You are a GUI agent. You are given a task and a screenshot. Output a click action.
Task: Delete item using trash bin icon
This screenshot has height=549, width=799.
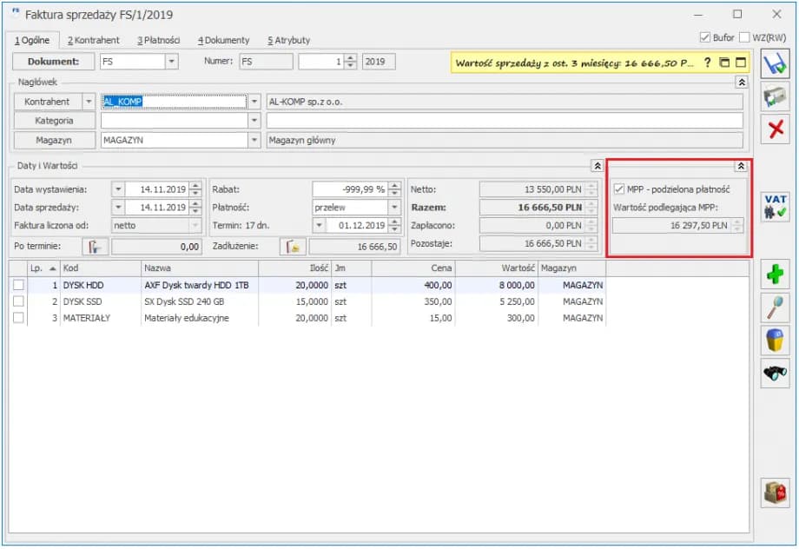tap(775, 340)
